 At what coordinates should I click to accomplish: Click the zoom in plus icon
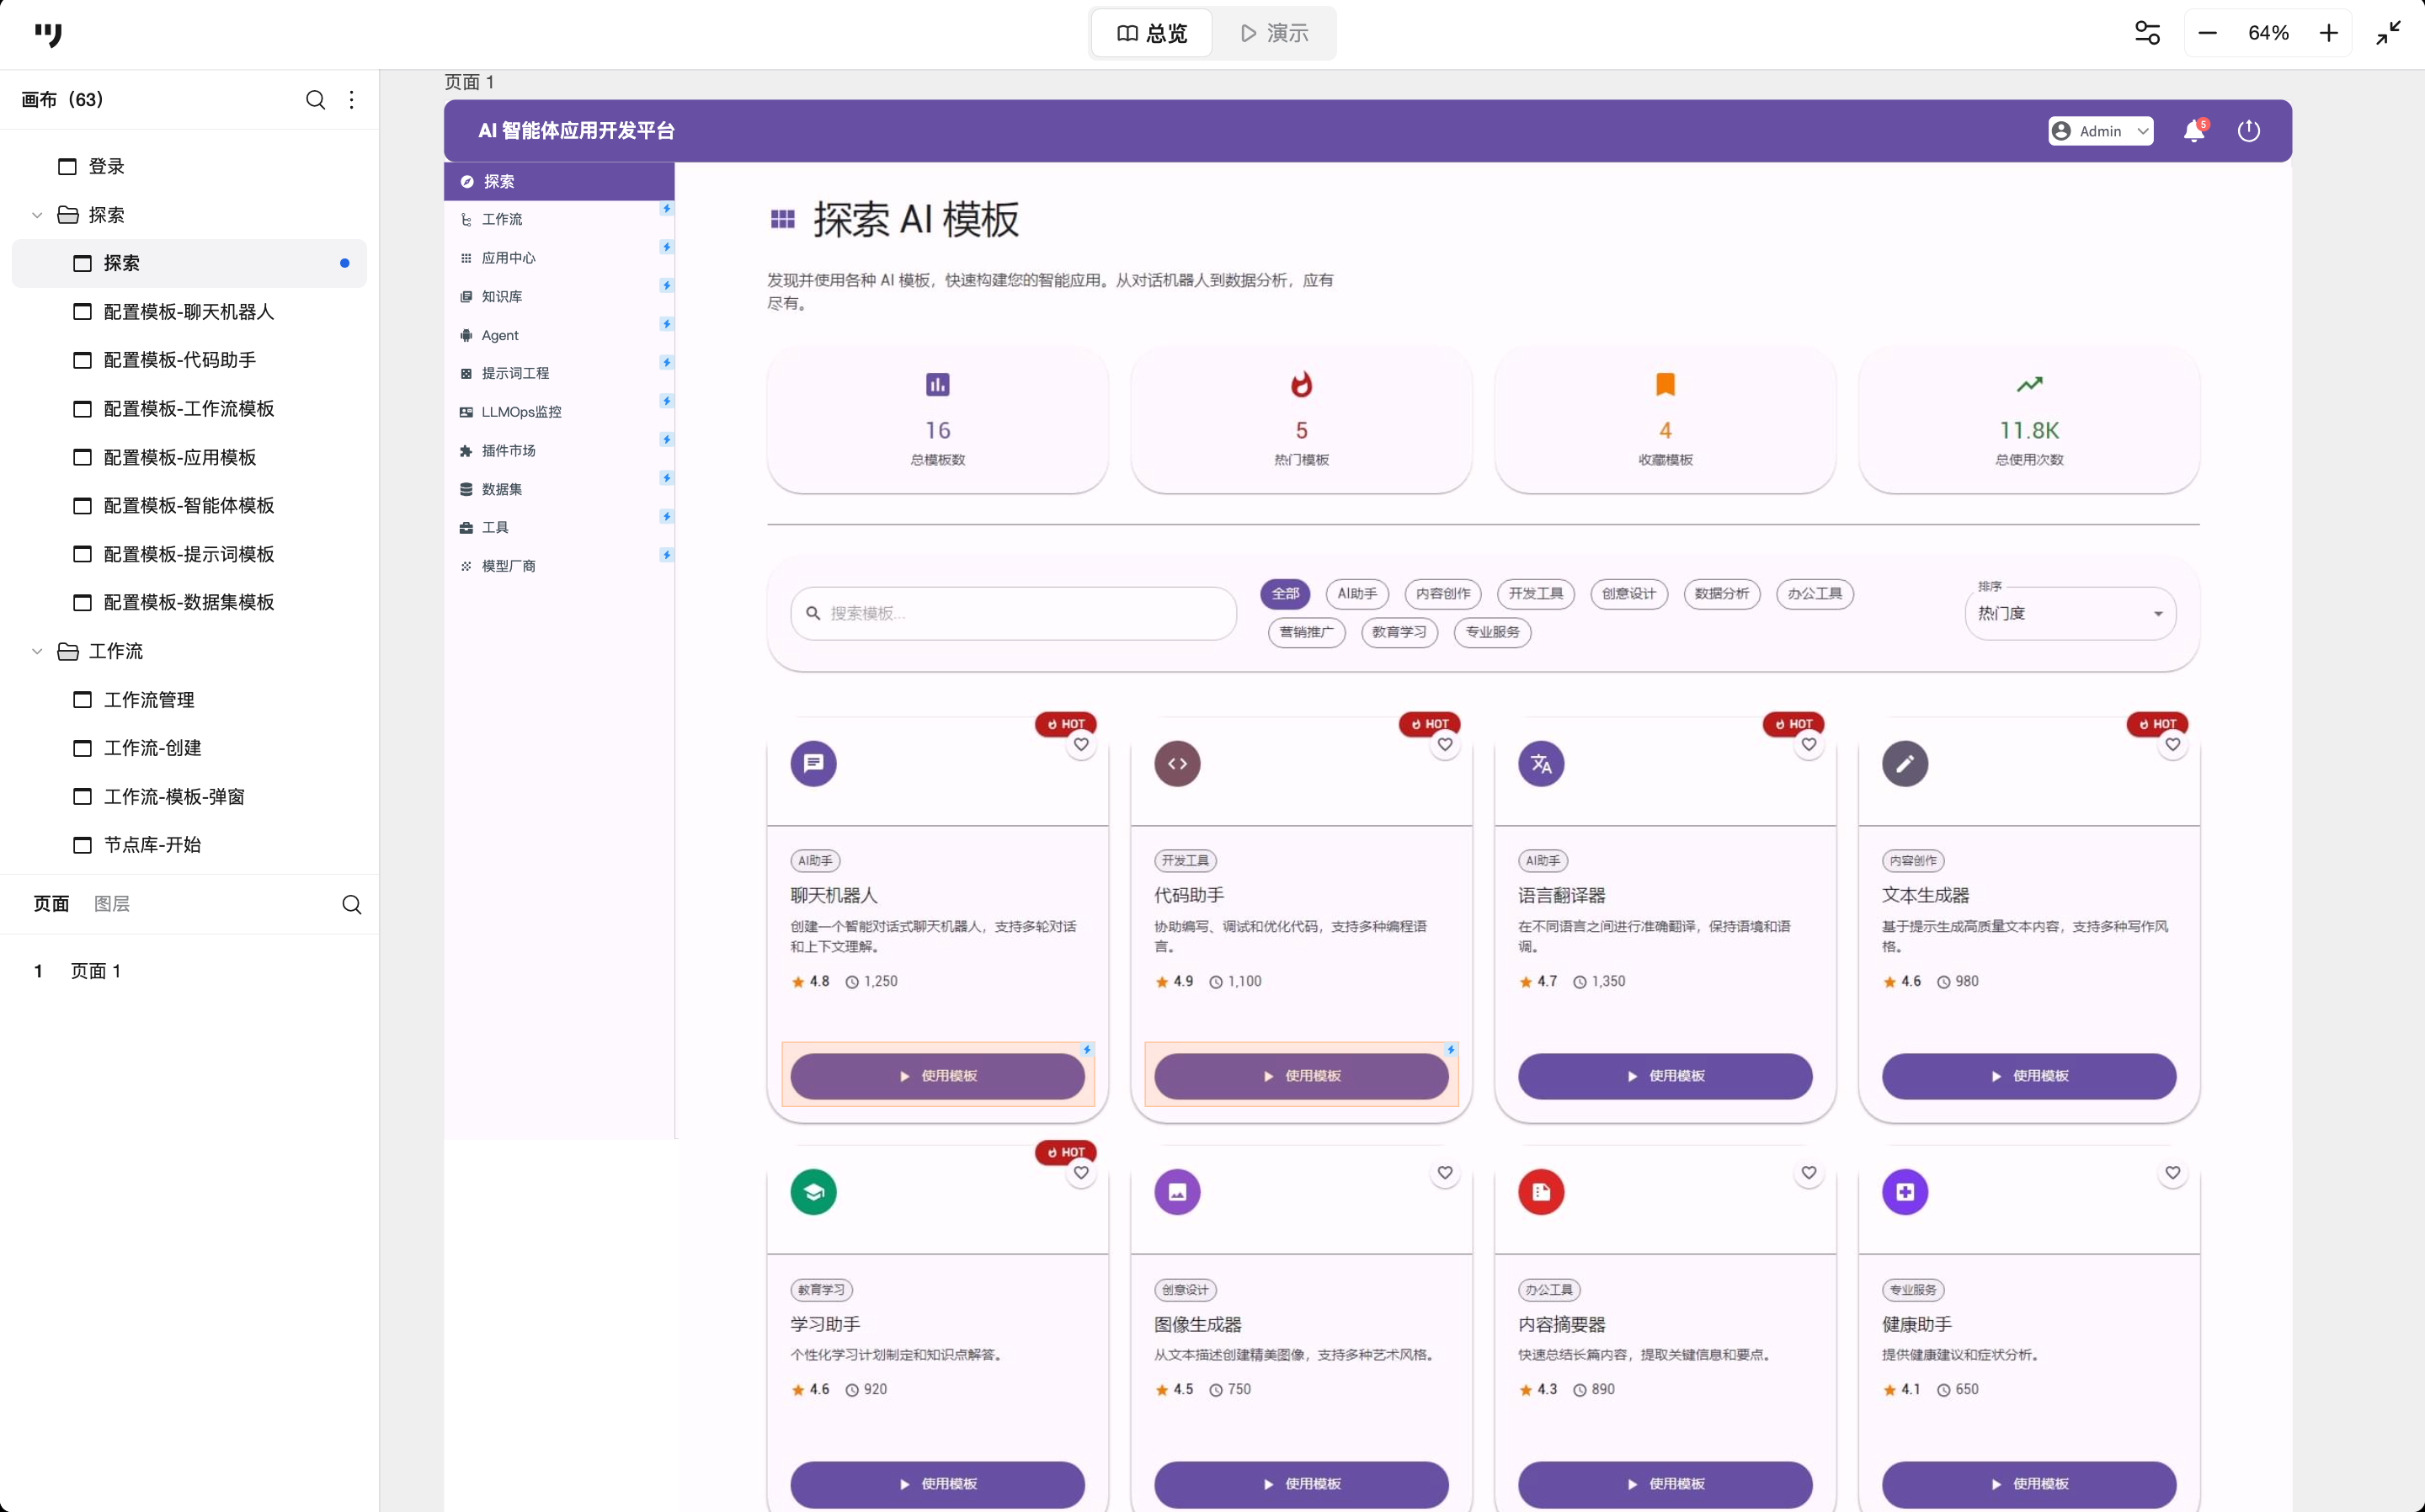click(2328, 33)
